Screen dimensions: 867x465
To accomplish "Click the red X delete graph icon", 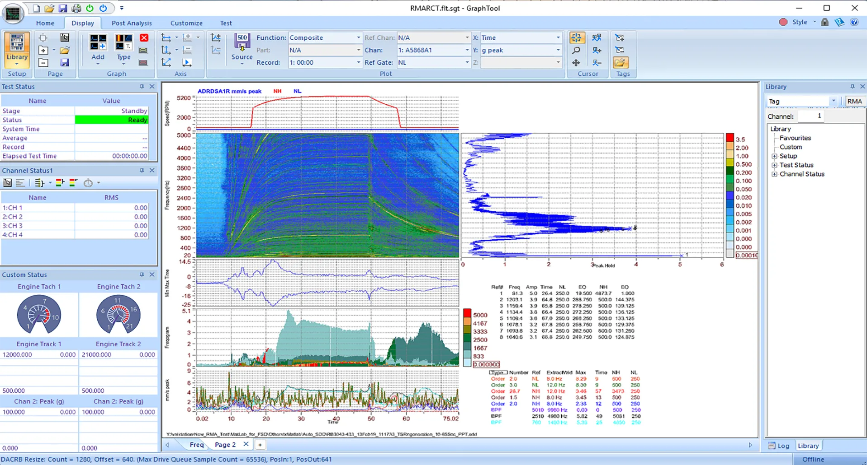I will [x=144, y=38].
